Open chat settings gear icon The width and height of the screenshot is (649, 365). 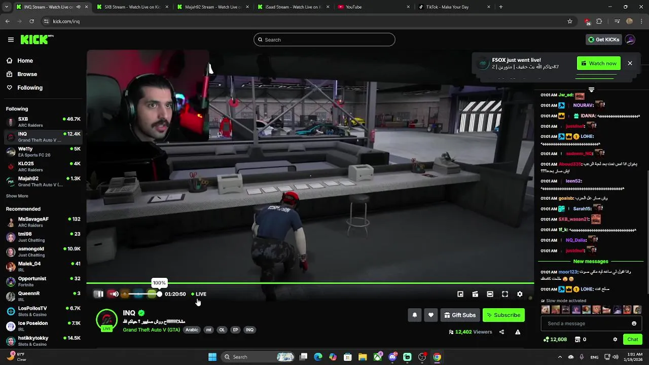click(615, 340)
